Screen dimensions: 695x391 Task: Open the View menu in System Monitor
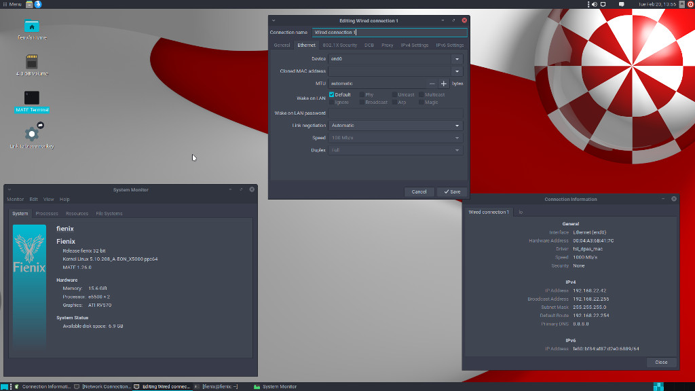pos(49,200)
